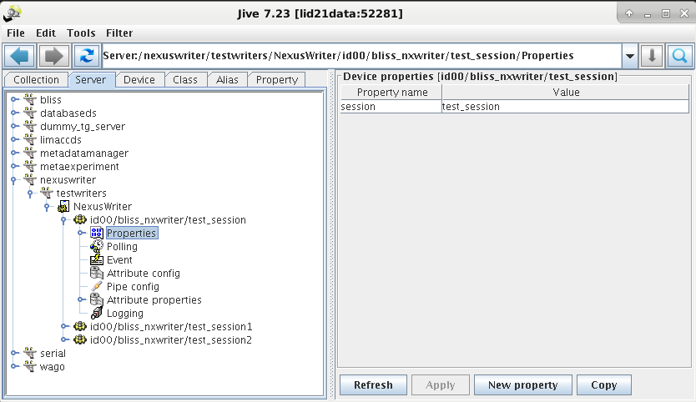Collapse the nexuswriter tree node
Screen dimensions: 696x402
coord(13,180)
